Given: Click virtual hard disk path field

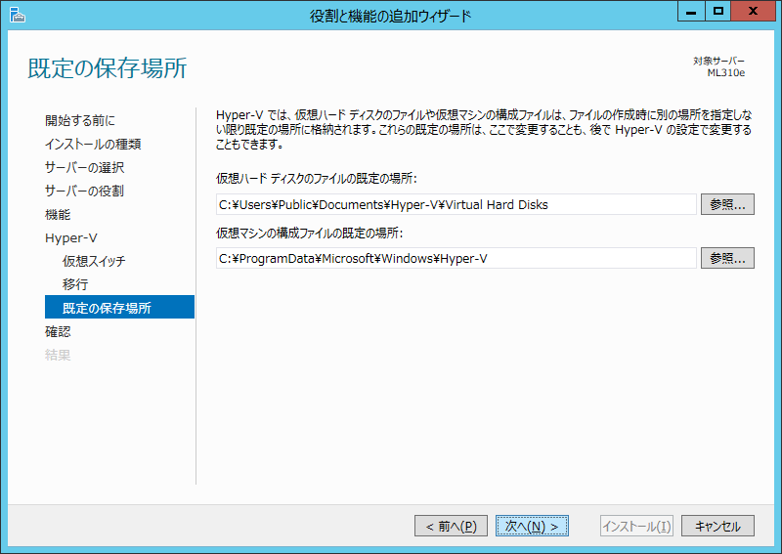Looking at the screenshot, I should click(456, 204).
